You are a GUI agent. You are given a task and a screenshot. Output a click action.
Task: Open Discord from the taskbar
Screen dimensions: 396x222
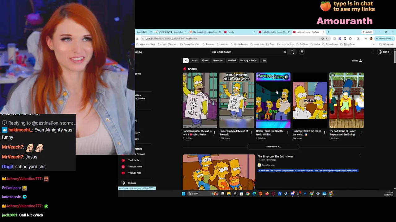[292, 194]
